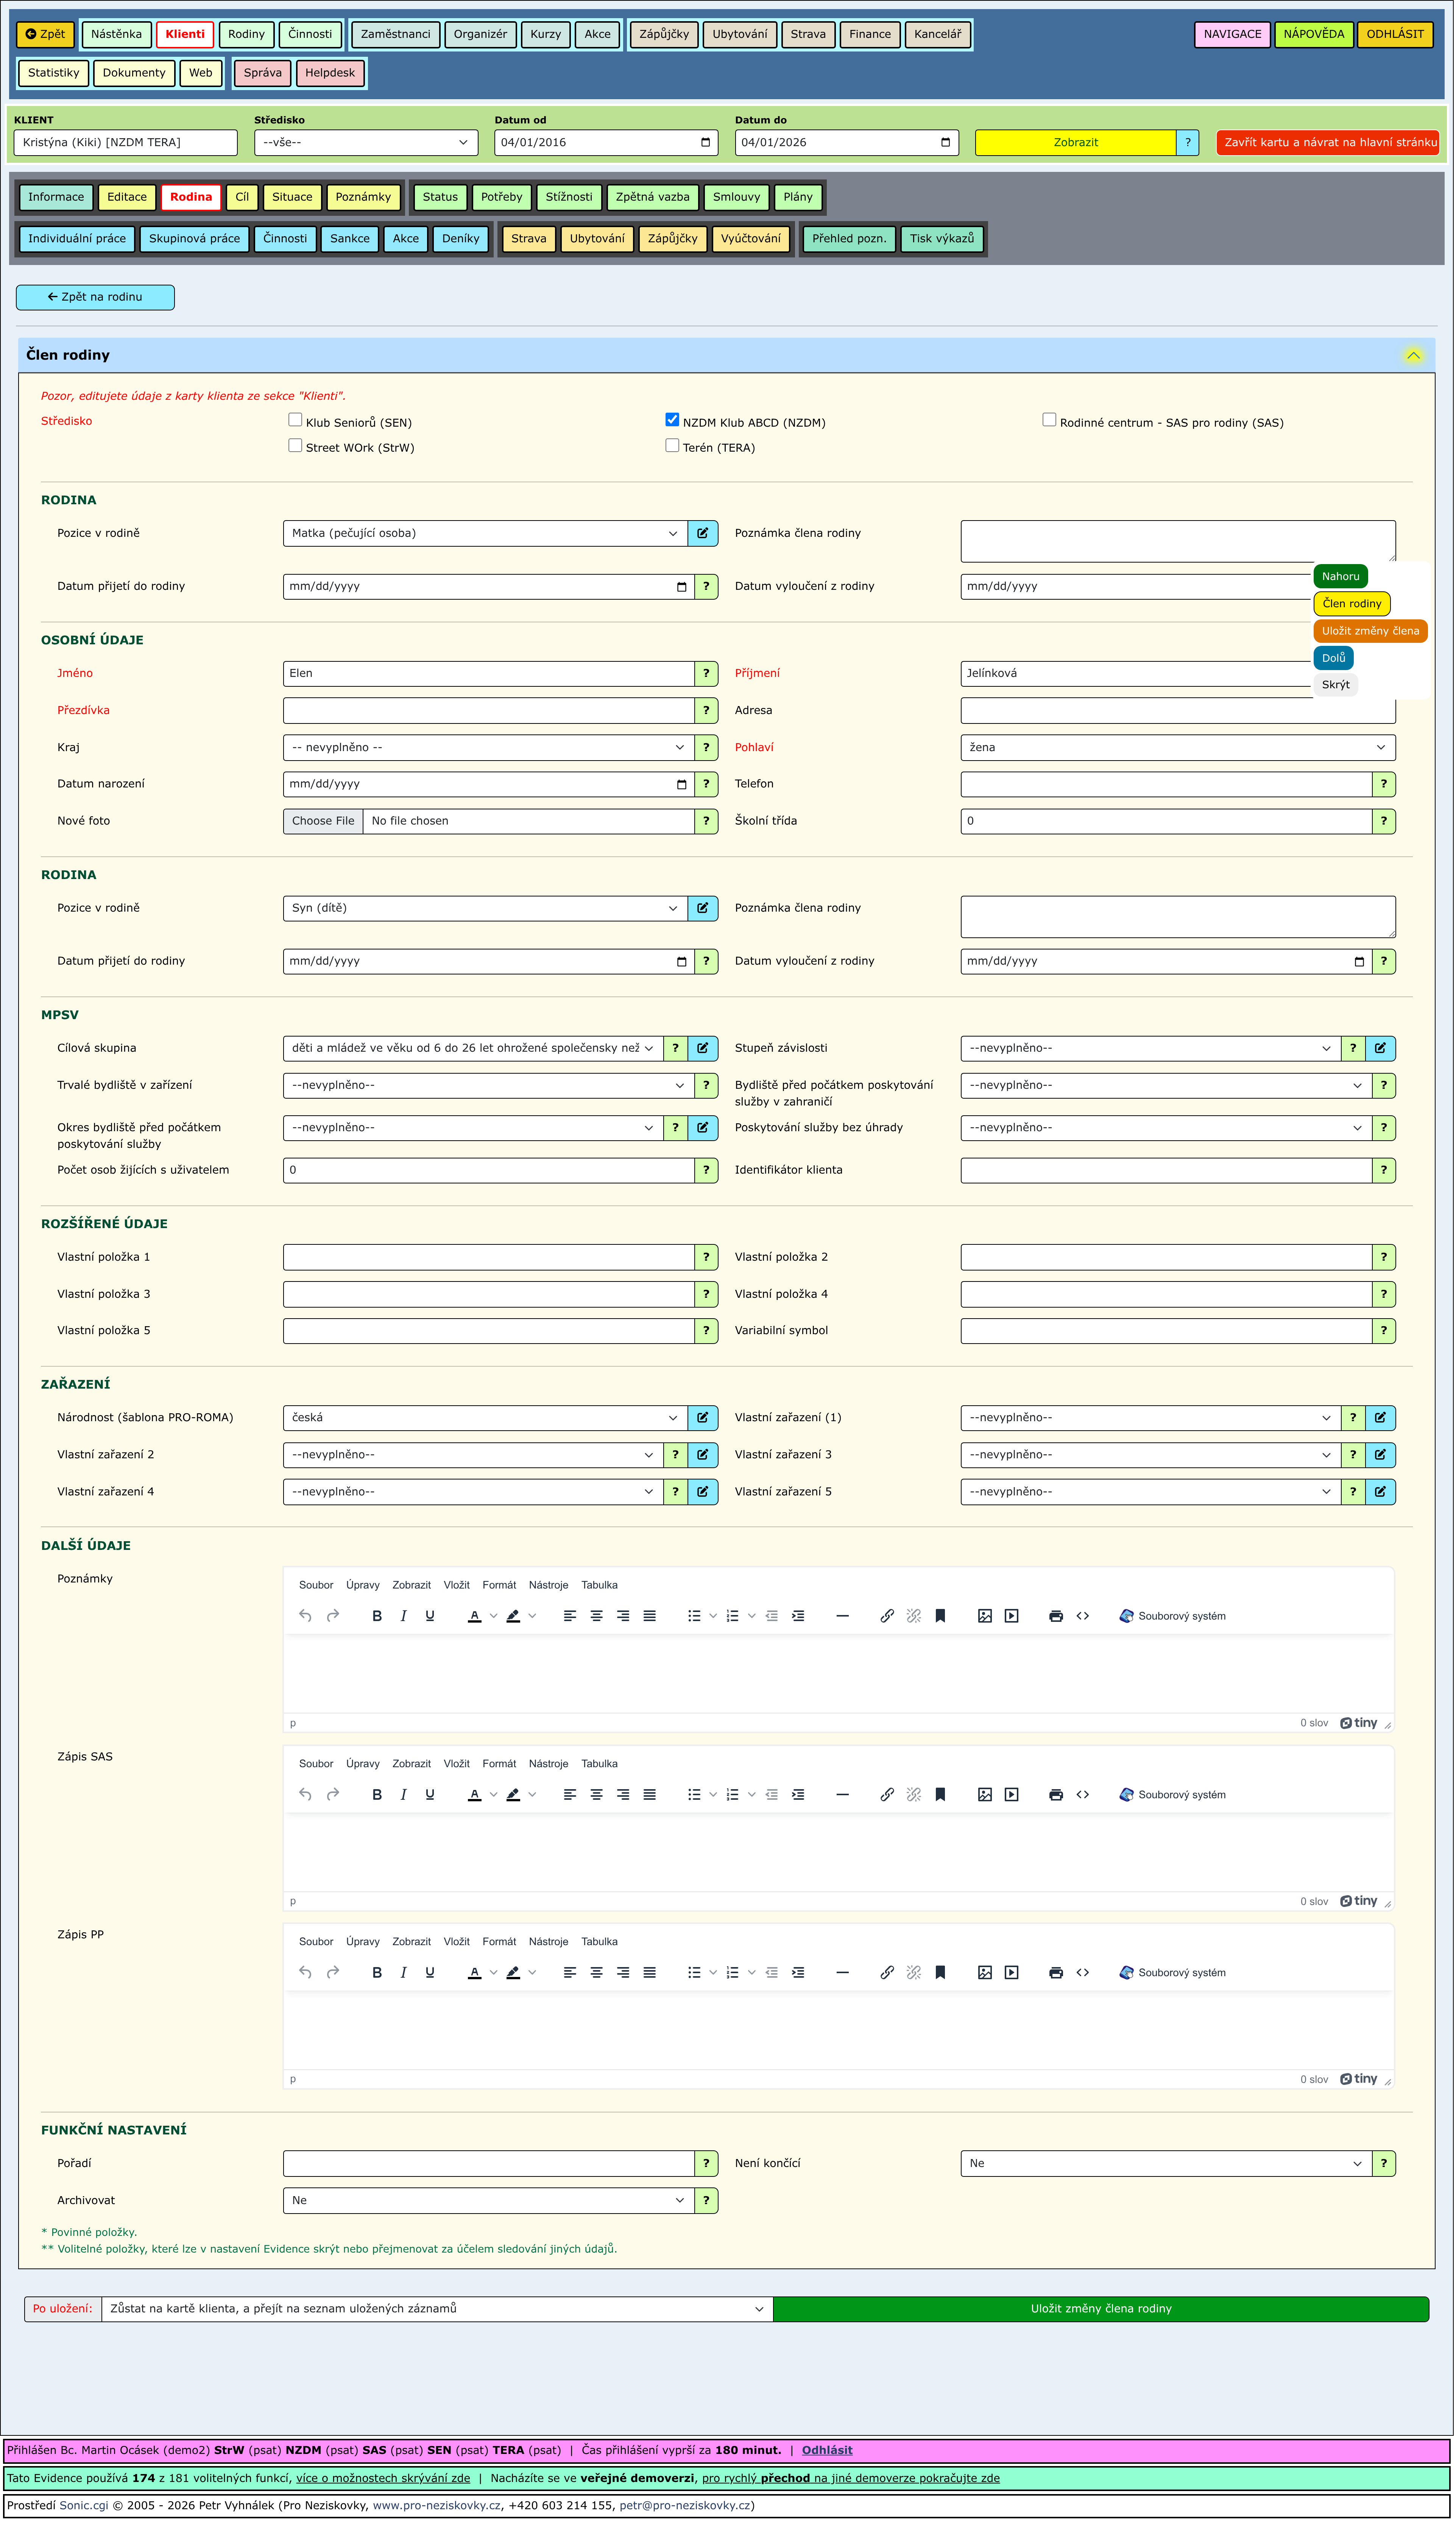Click the edit icon beside the Matka position
Screen dimensions: 1456x2538
[703, 534]
